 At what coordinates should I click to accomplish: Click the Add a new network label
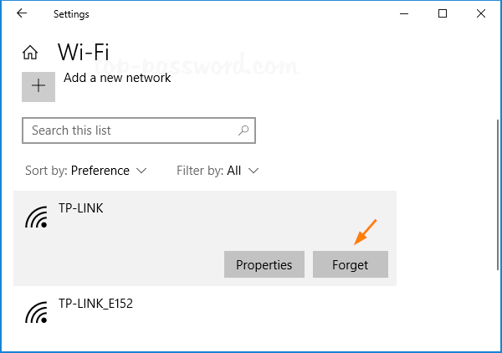tap(117, 78)
